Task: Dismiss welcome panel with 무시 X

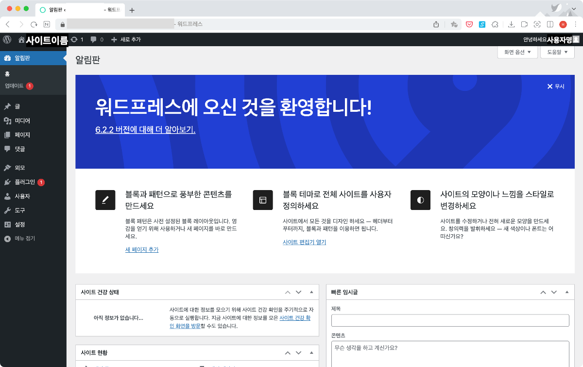Action: (x=556, y=86)
